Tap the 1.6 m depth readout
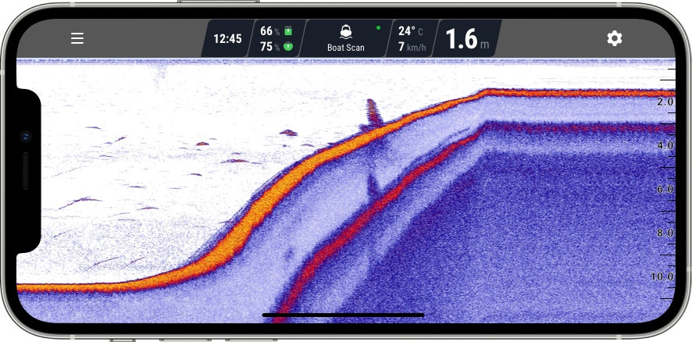This screenshot has width=692, height=342. click(467, 39)
